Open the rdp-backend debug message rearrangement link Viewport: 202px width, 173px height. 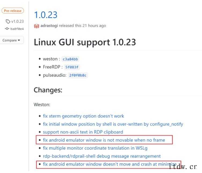pyautogui.click(x=102, y=156)
